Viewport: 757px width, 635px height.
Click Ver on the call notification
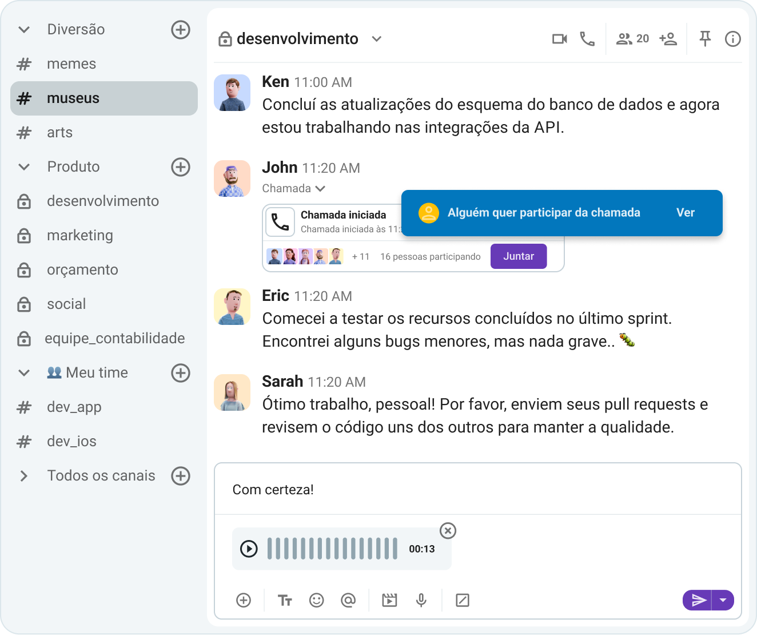(x=686, y=213)
